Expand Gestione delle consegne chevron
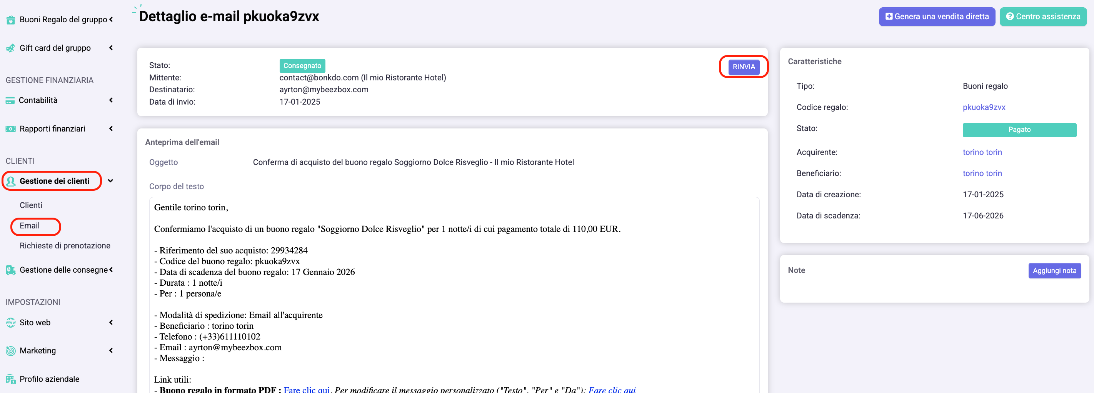This screenshot has width=1094, height=393. pos(111,270)
